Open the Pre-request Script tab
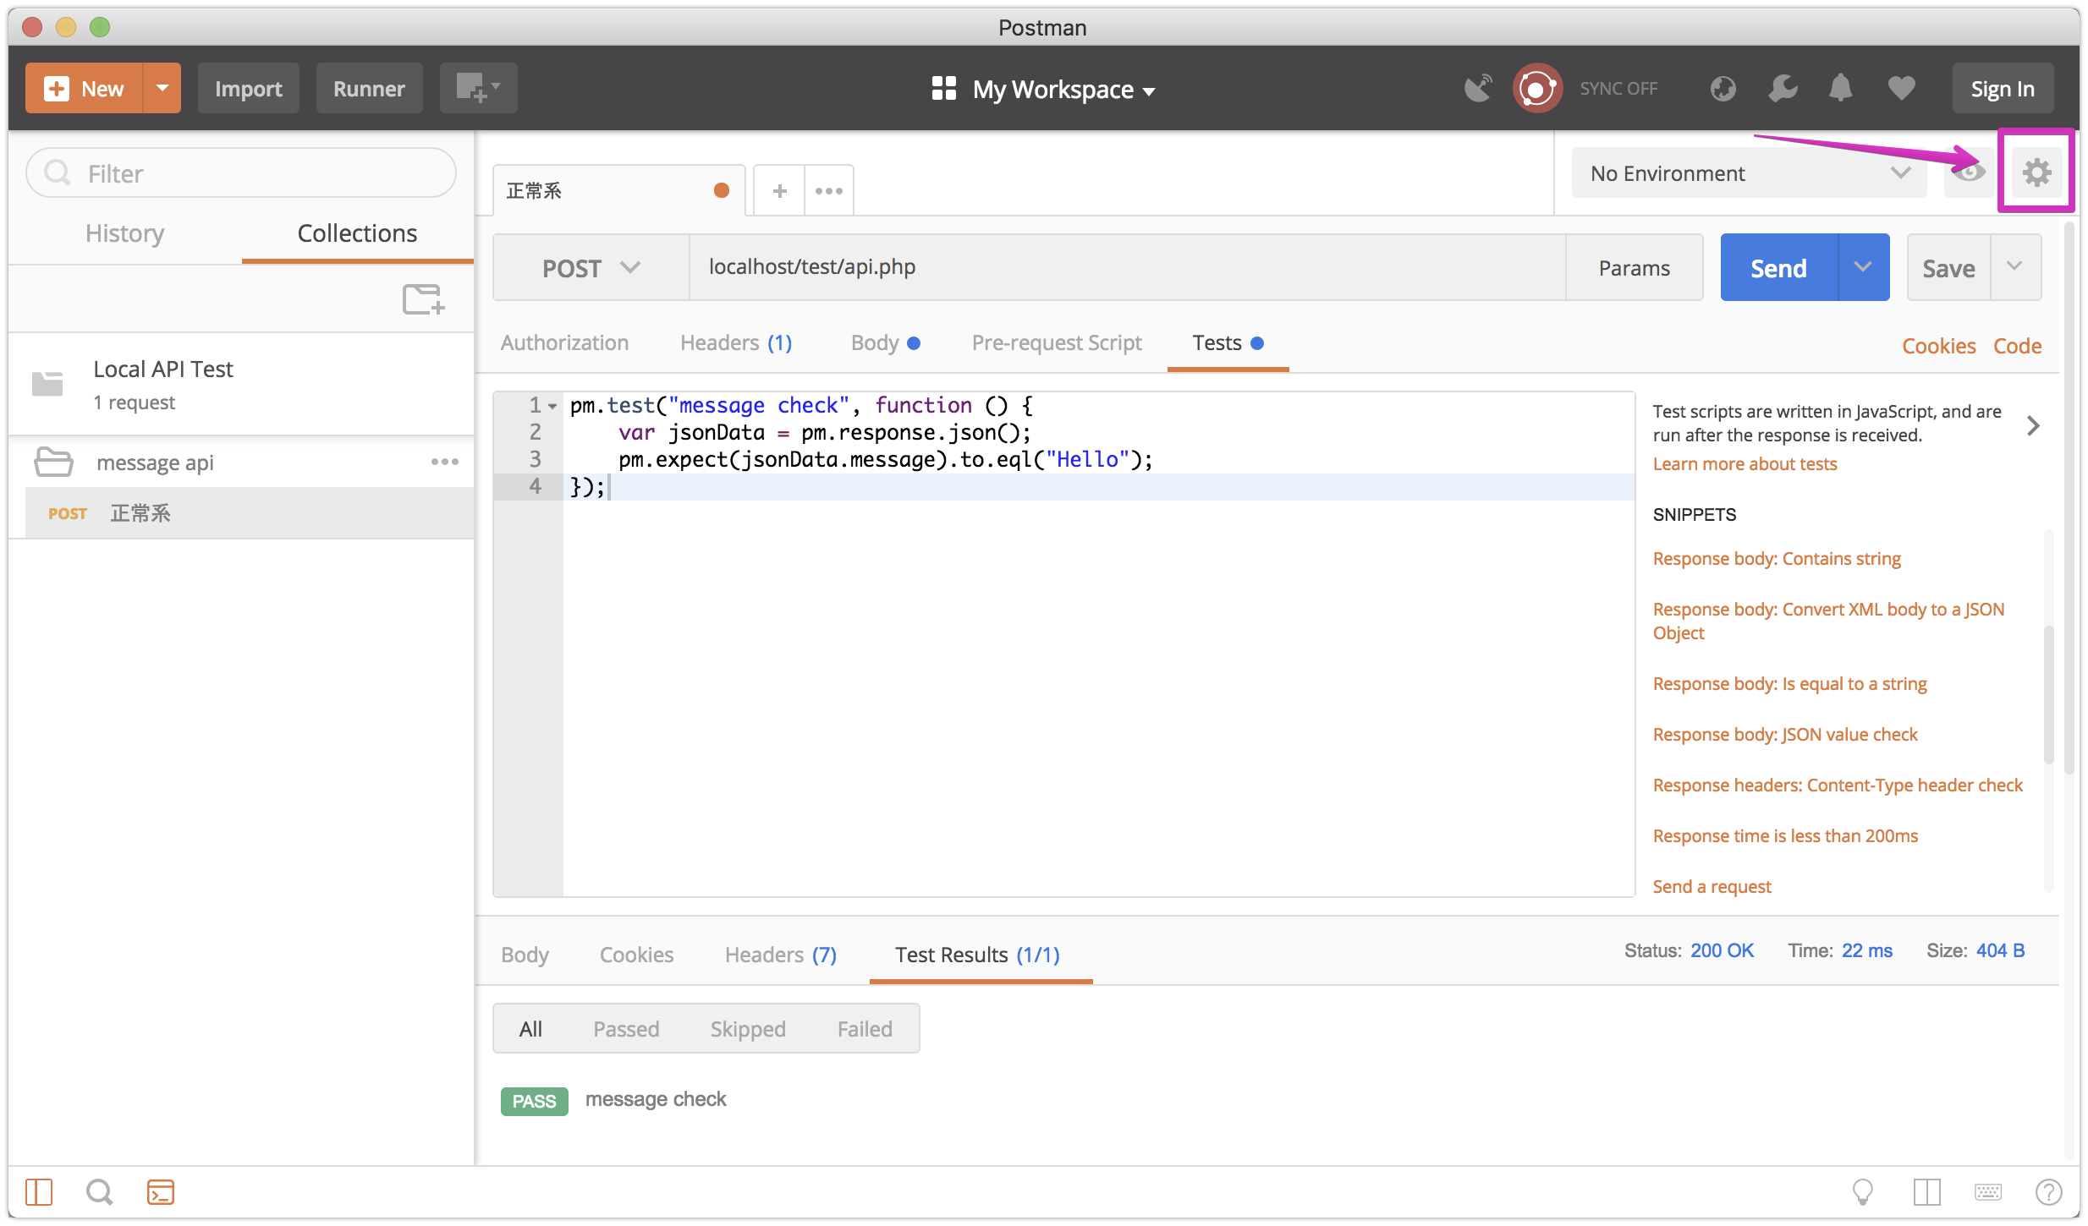Image resolution: width=2088 pixels, height=1226 pixels. tap(1057, 342)
